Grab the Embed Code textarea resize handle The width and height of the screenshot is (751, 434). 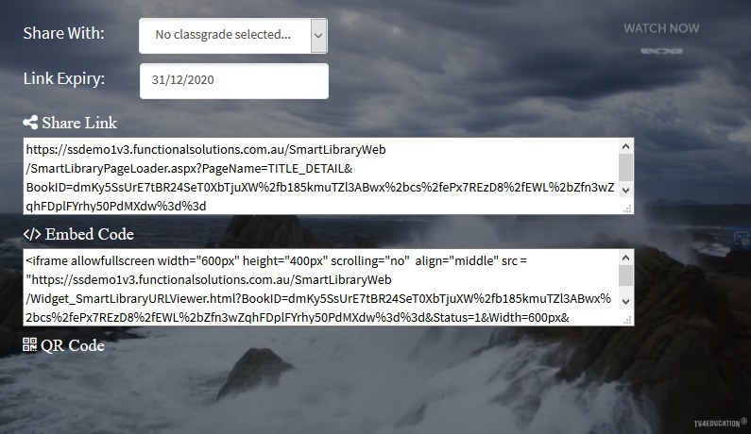click(627, 320)
